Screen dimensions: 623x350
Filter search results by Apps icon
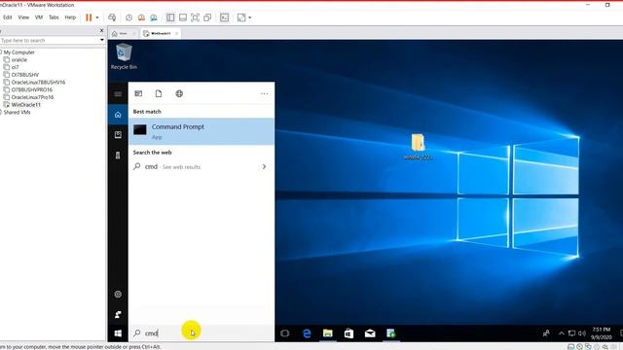[x=138, y=93]
